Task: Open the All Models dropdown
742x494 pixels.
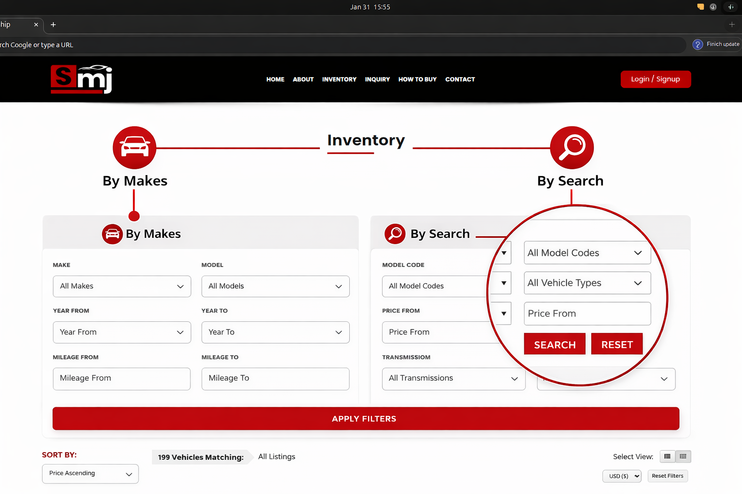Action: tap(275, 286)
